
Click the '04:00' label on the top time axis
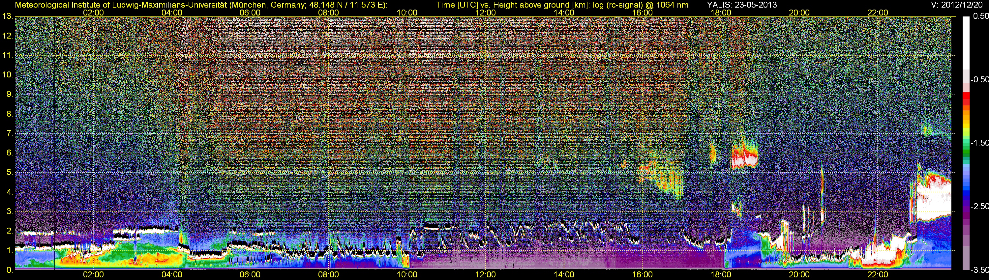[172, 13]
